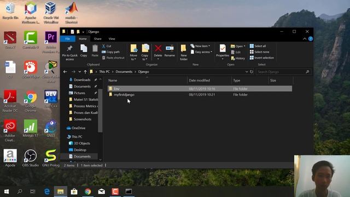The width and height of the screenshot is (350, 197).
Task: Click Paste shortcut in ribbon
Action: pyautogui.click(x=113, y=57)
